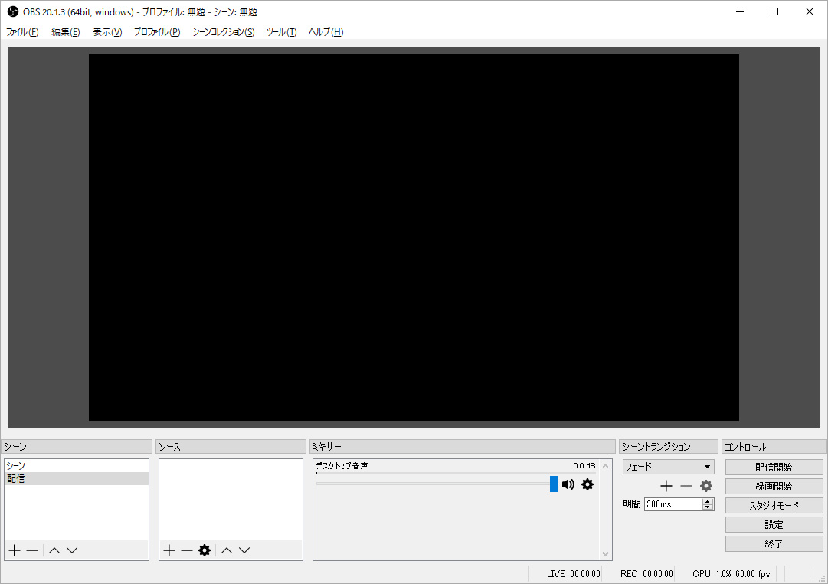828x584 pixels.
Task: Click 配信開始 to start streaming
Action: click(774, 468)
